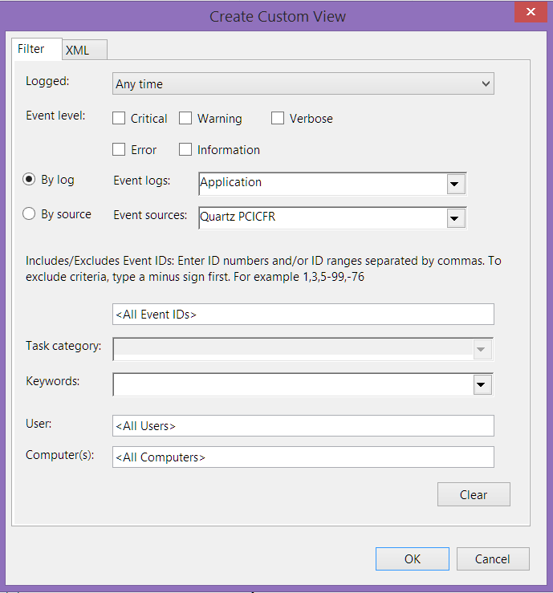Expand the Event sources dropdown arrow

[x=456, y=218]
